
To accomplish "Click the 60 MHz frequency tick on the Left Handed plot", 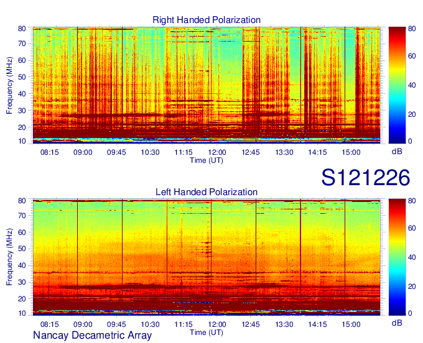I will click(22, 232).
